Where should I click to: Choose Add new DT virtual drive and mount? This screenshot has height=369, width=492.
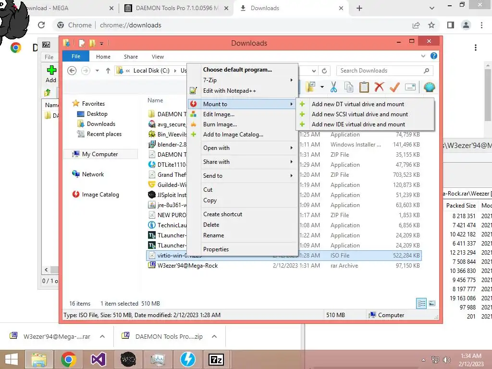pyautogui.click(x=365, y=104)
